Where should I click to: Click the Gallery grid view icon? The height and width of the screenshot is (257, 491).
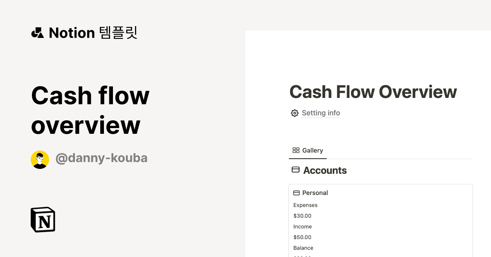(296, 150)
